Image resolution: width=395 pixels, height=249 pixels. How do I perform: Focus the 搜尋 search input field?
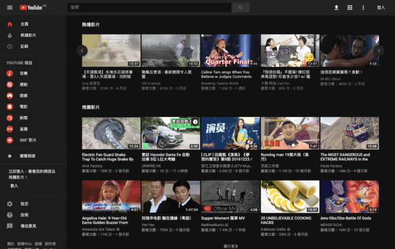tap(150, 7)
